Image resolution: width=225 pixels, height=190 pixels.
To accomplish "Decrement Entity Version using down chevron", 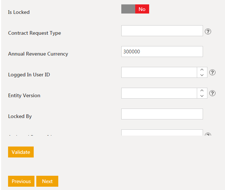I will [202, 96].
